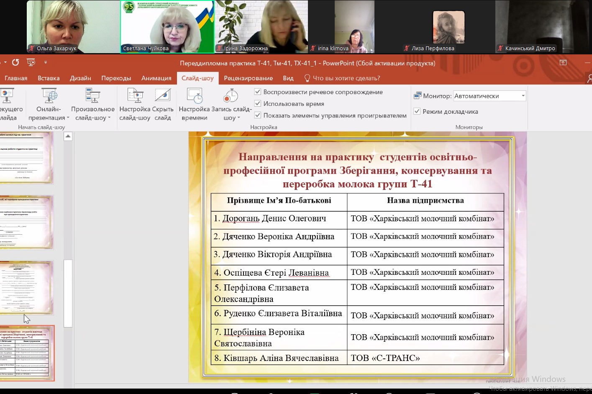Image resolution: width=592 pixels, height=394 pixels.
Task: Toggle the use timings checkbox
Action: coord(258,103)
